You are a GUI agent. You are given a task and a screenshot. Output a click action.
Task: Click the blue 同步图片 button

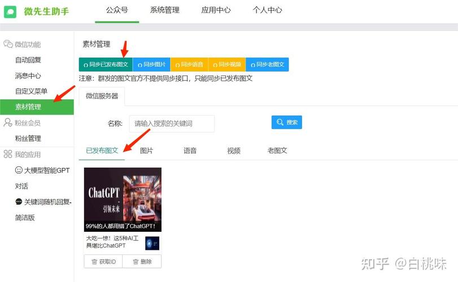(151, 64)
